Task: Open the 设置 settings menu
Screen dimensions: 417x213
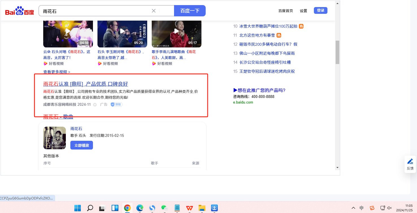Action: tap(303, 11)
